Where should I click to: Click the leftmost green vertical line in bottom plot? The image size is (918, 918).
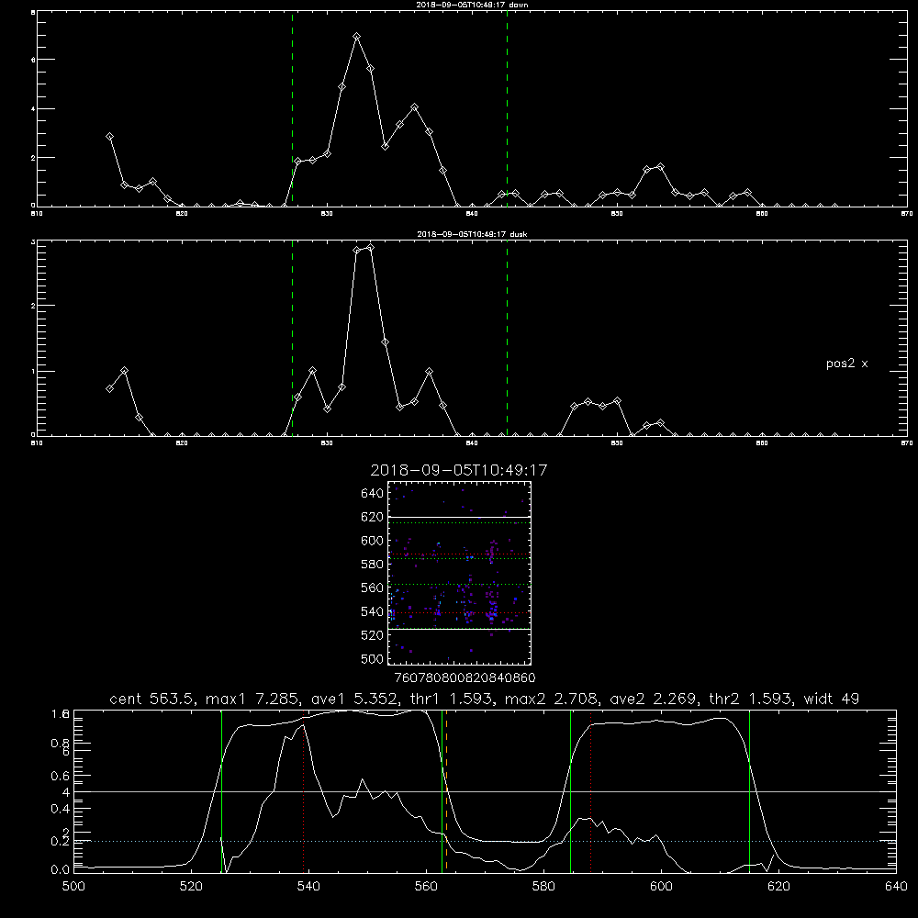tap(221, 790)
